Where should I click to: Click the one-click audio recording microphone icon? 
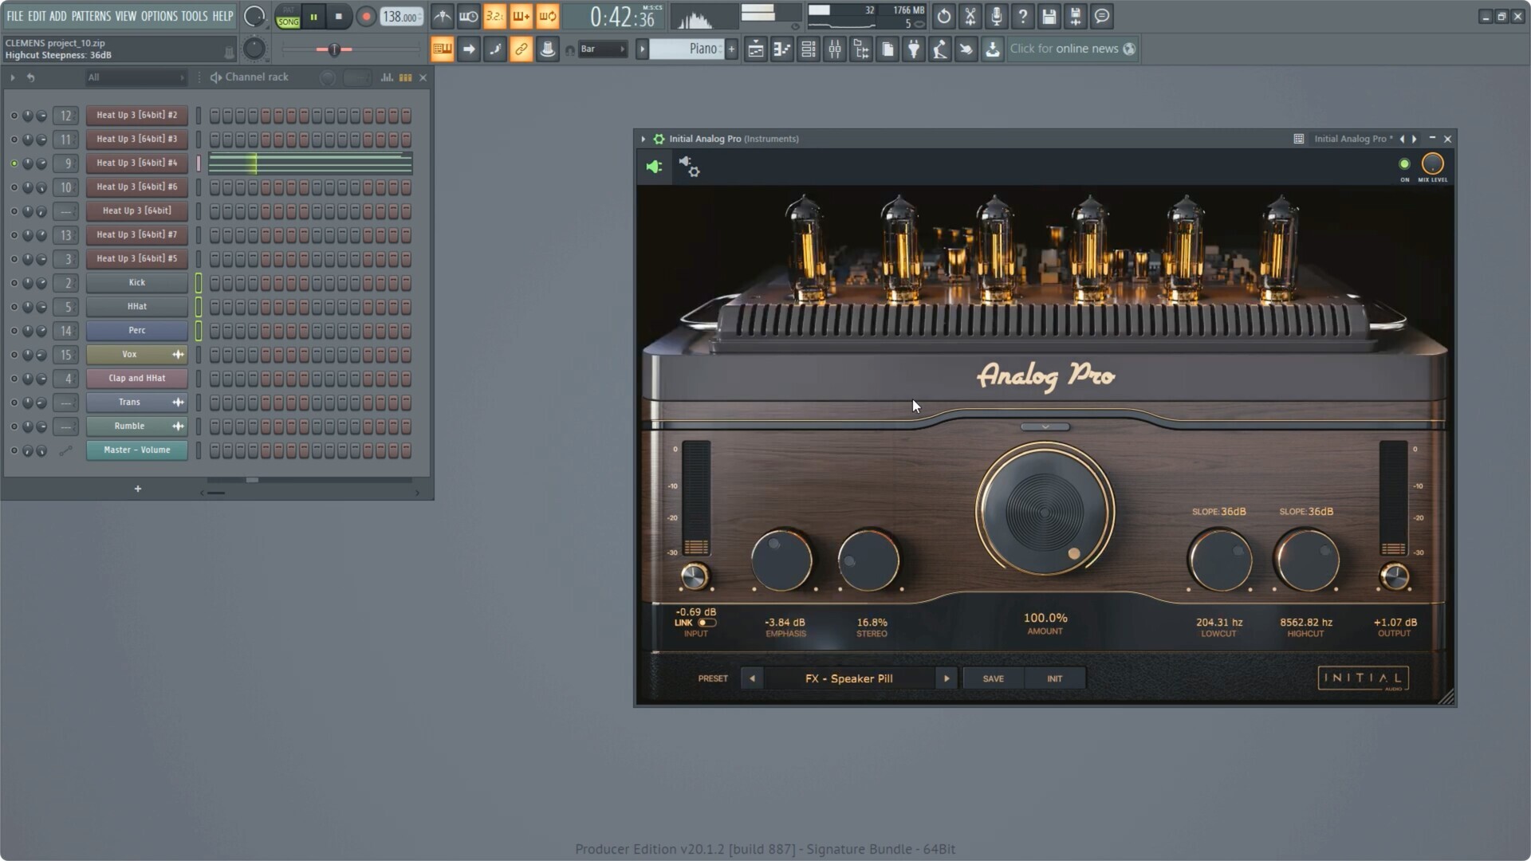(997, 16)
